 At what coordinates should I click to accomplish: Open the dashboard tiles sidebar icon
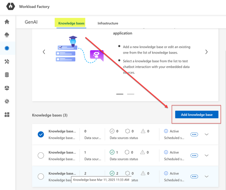(x=7, y=115)
